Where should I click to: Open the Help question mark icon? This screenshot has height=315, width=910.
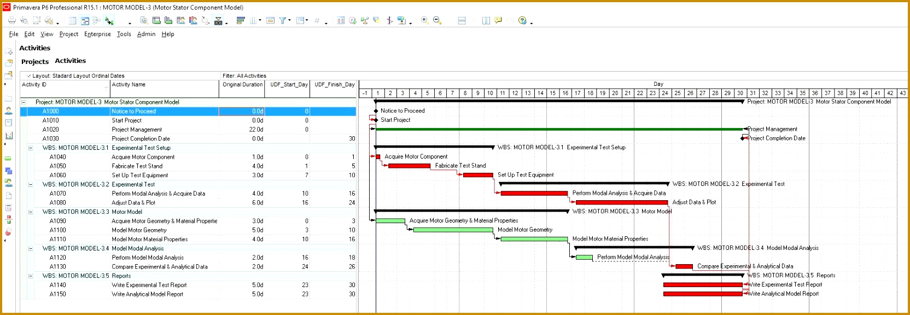pos(523,21)
